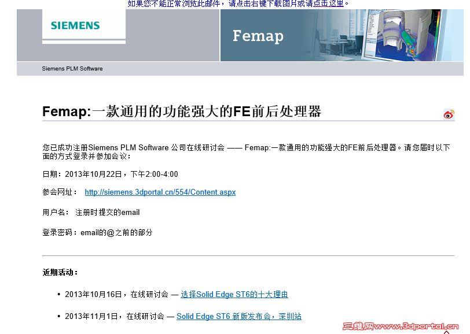Click the registration confirmation paragraph
The image size is (470, 334).
point(247,152)
